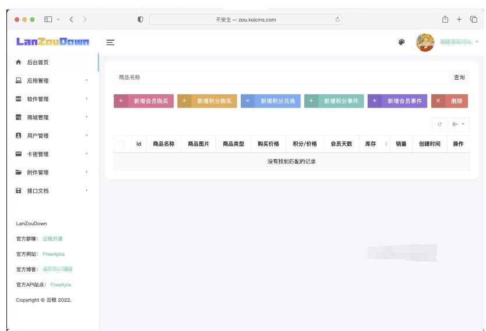Open the theme palette icon
The height and width of the screenshot is (331, 486).
402,42
